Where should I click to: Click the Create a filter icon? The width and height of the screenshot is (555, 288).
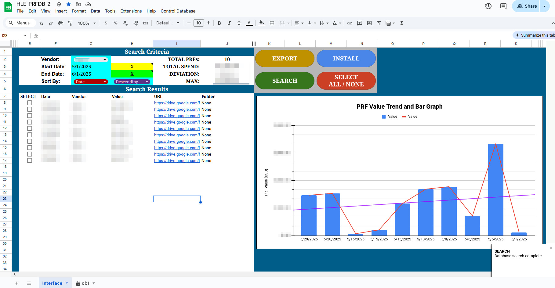click(x=379, y=23)
